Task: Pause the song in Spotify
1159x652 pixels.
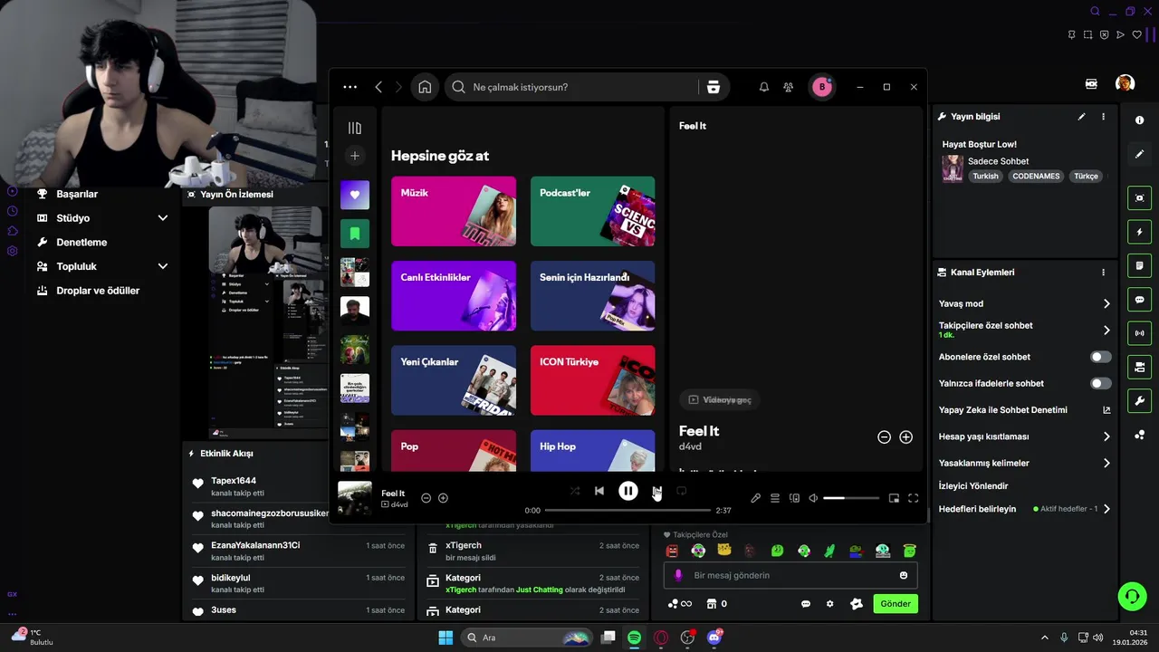Action: (627, 491)
